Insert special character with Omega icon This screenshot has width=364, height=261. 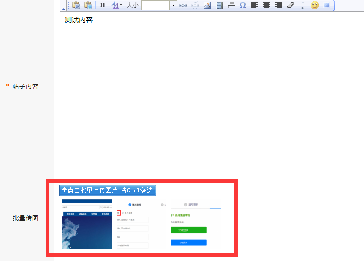[243, 5]
